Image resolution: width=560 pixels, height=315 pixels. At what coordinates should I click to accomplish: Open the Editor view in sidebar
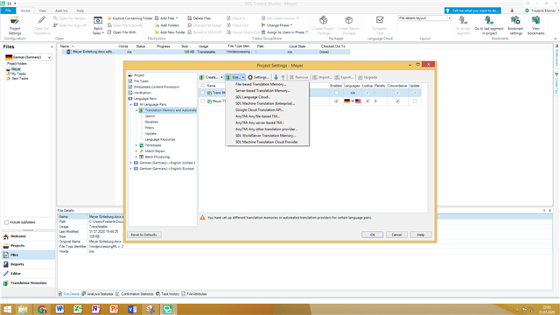[x=28, y=274]
